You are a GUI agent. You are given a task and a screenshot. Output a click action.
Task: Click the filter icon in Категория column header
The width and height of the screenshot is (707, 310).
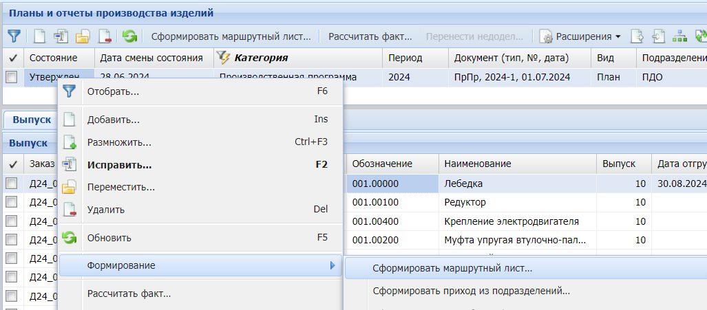pyautogui.click(x=224, y=58)
